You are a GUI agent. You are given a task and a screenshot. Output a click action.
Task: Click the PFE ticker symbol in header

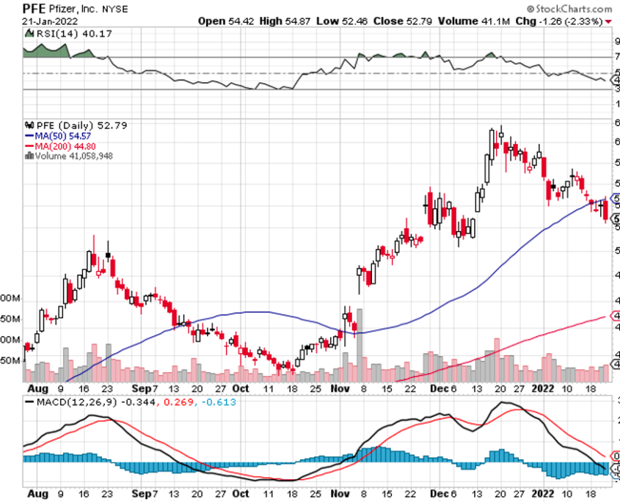[x=34, y=8]
